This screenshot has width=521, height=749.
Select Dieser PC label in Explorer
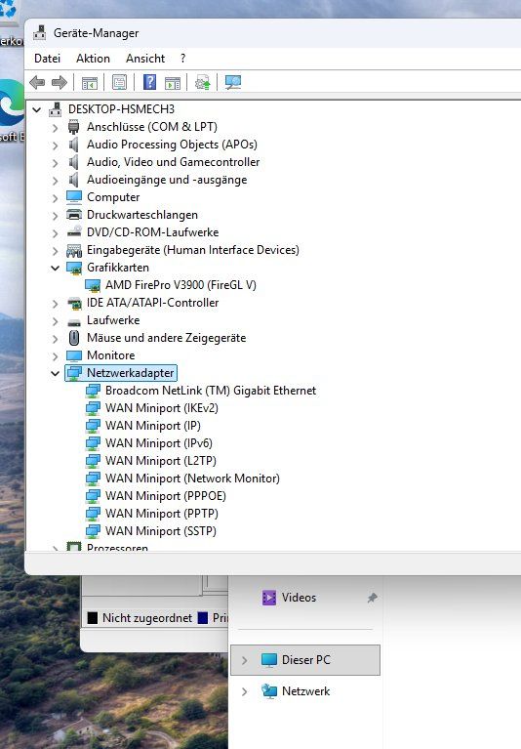(305, 660)
